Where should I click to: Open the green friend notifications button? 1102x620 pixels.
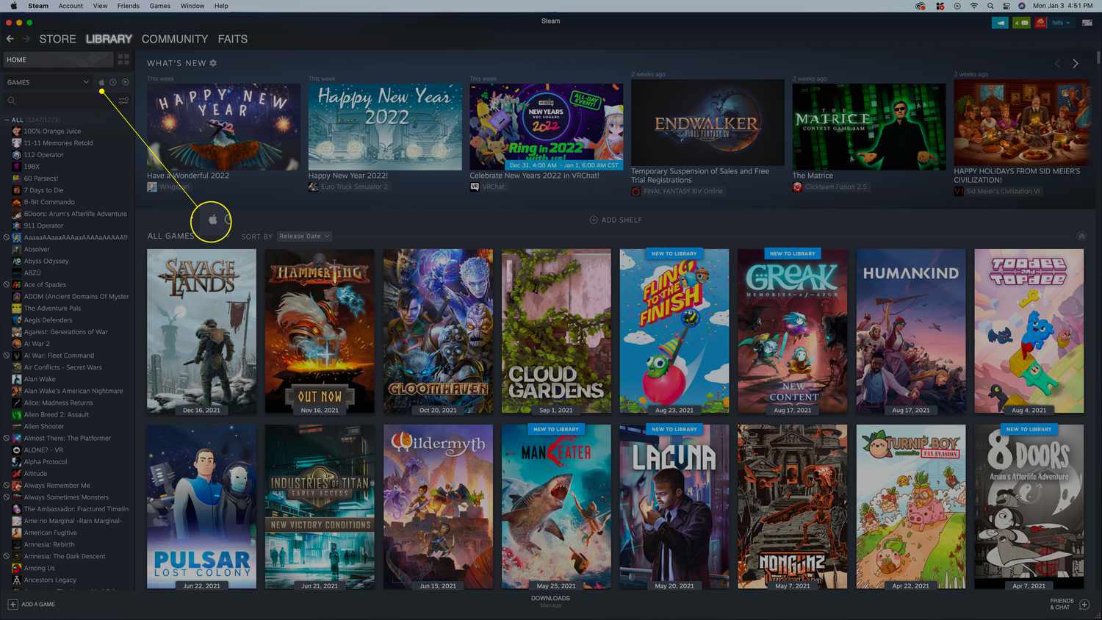[x=1021, y=23]
